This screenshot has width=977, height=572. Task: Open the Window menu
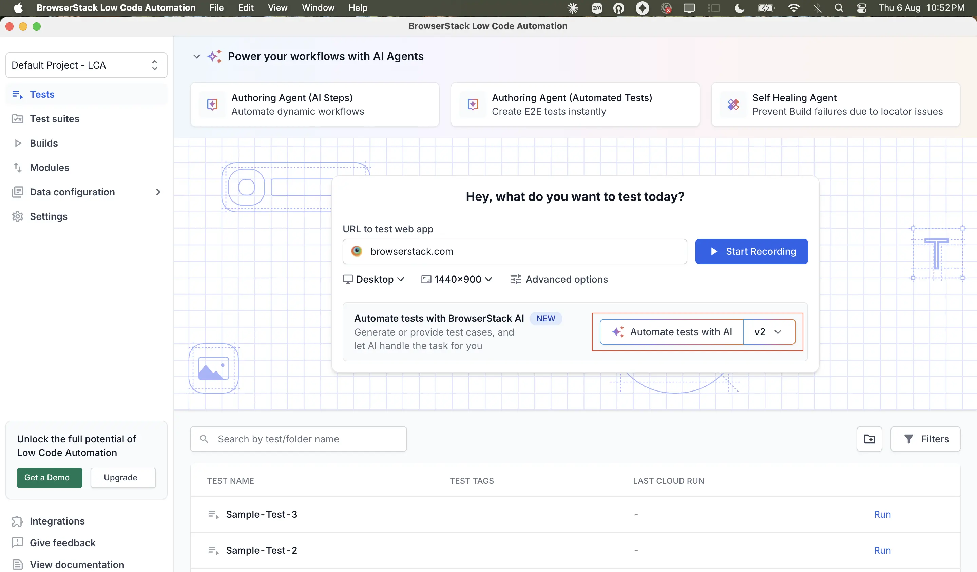click(x=318, y=8)
